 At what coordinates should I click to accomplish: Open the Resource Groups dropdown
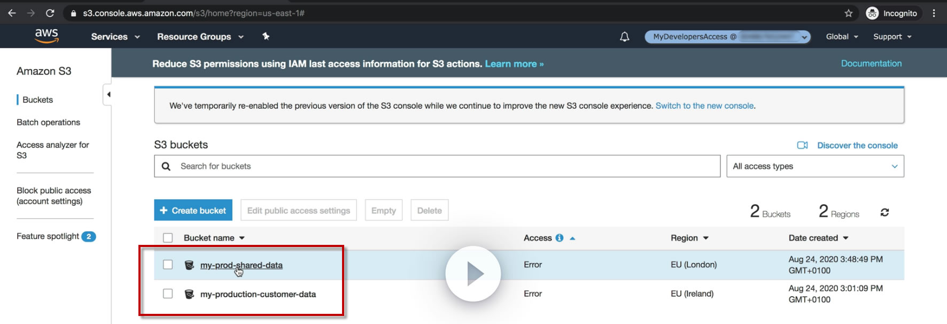200,37
